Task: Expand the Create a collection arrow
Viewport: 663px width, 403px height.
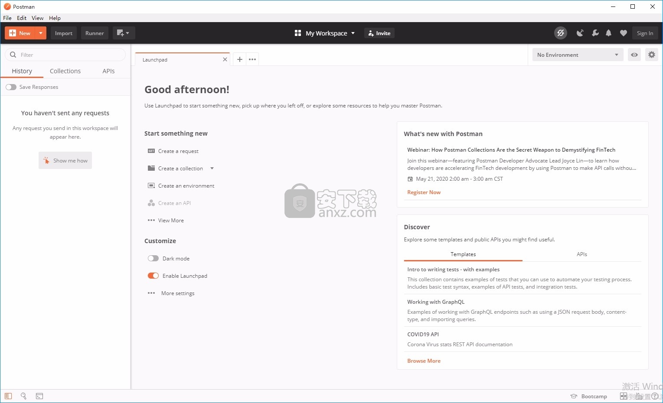Action: pos(212,169)
